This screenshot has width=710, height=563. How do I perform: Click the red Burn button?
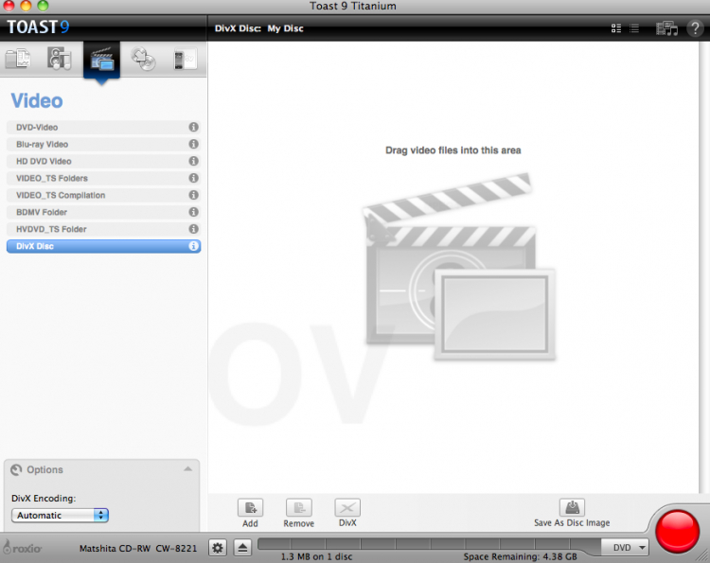tap(678, 532)
